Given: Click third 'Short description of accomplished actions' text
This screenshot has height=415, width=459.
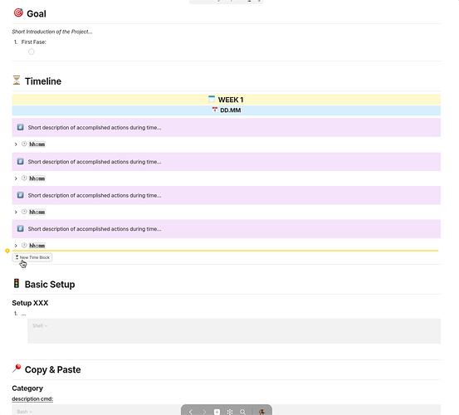Looking at the screenshot, I should tap(95, 195).
